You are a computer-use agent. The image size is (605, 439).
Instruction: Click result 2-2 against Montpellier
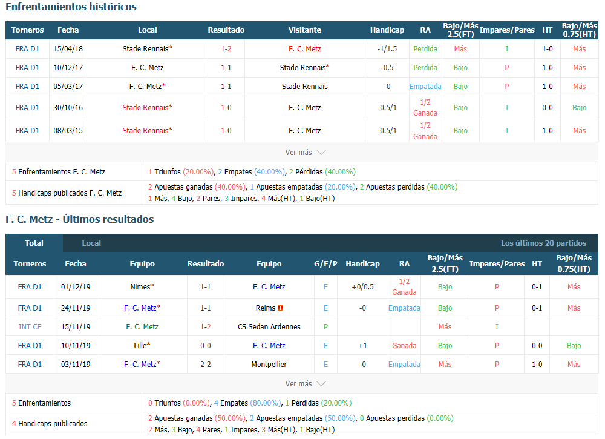tap(206, 365)
